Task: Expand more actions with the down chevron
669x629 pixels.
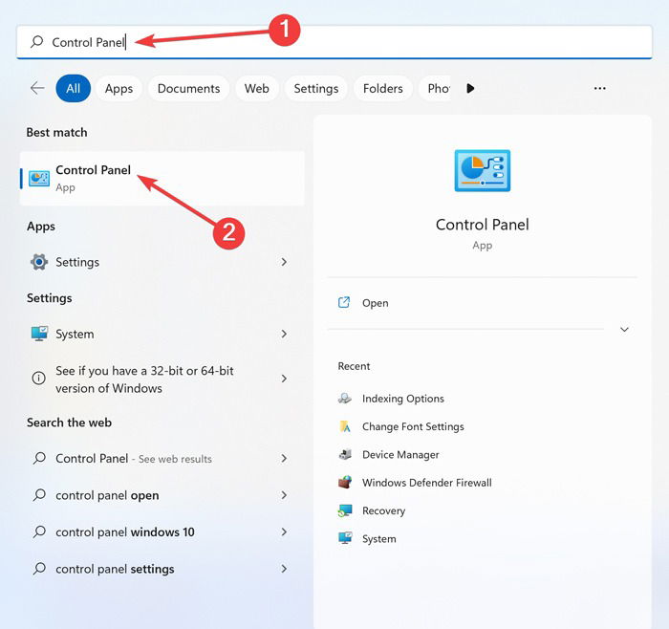Action: click(624, 330)
